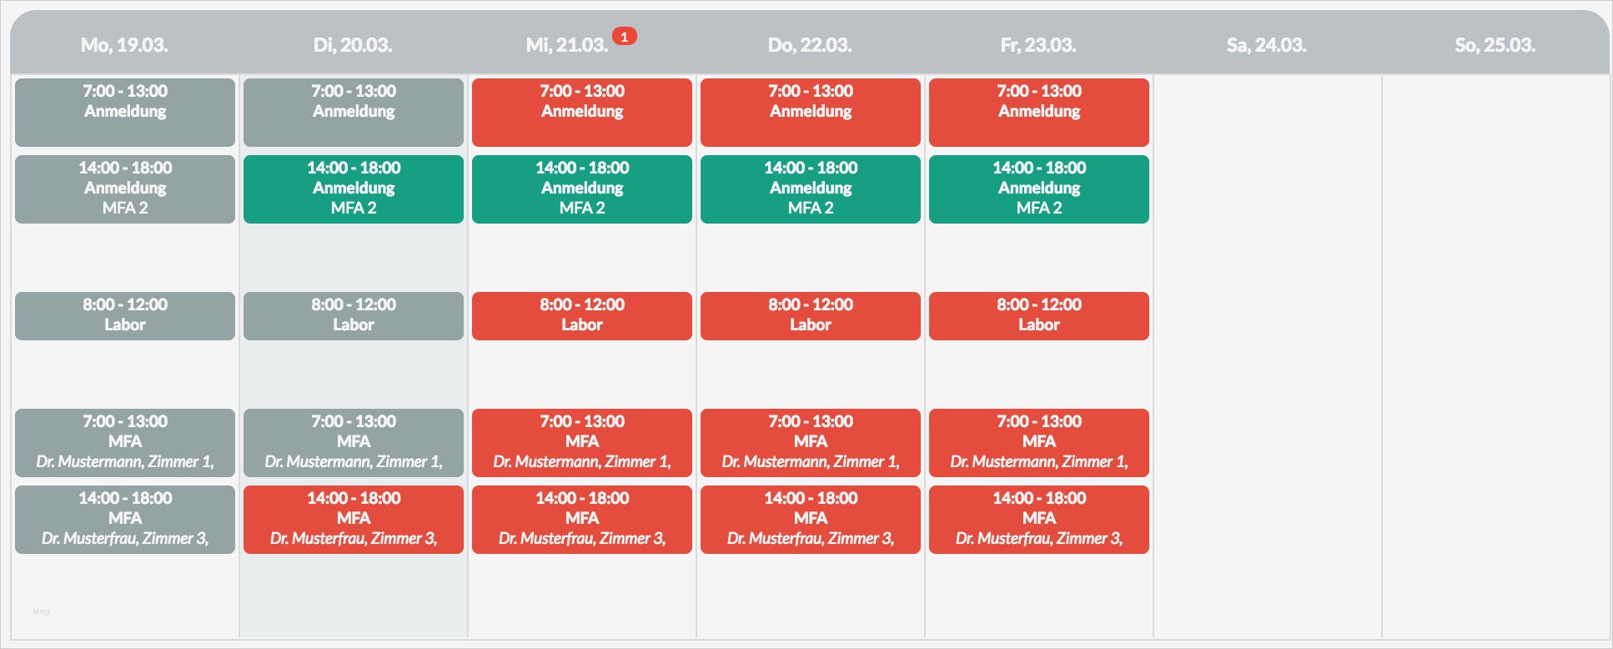This screenshot has width=1613, height=649.
Task: Select Friday's 14:00 - 18:00 MFA Dr. Musterfrau shift
Action: click(1039, 520)
